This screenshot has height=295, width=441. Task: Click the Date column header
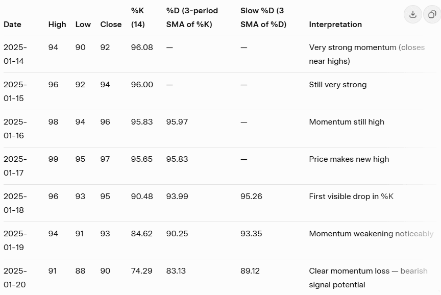pyautogui.click(x=12, y=24)
